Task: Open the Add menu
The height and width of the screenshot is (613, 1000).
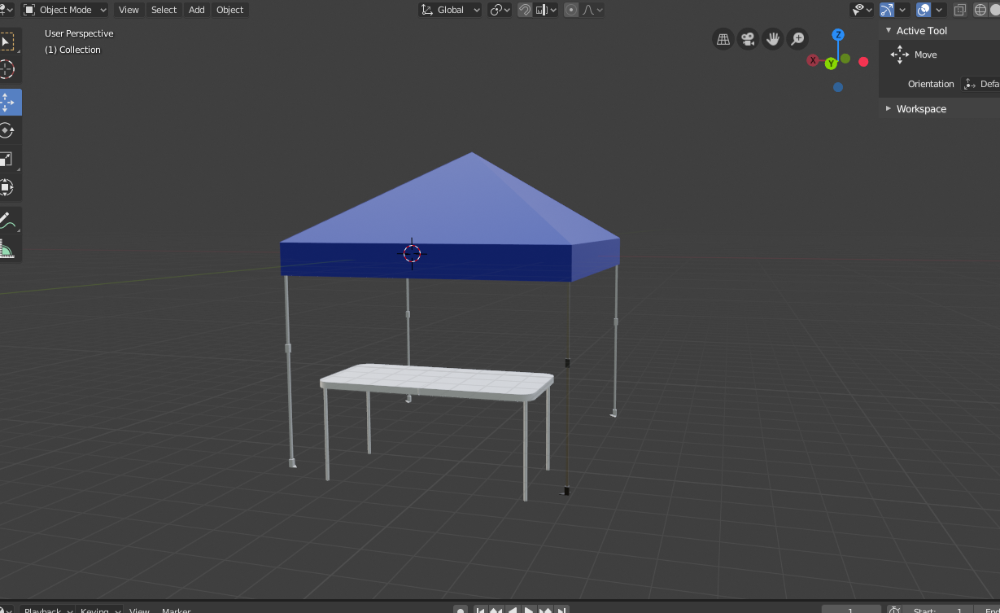Action: pos(197,10)
